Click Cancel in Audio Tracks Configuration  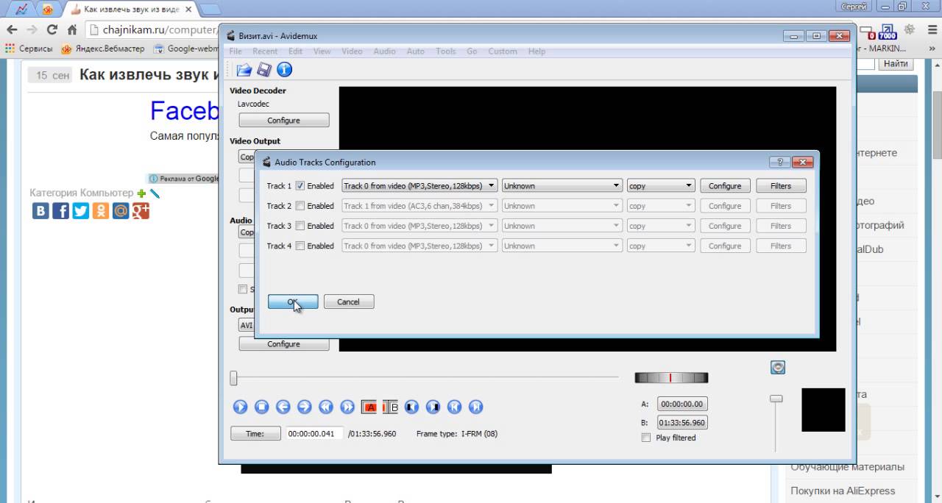click(x=349, y=302)
